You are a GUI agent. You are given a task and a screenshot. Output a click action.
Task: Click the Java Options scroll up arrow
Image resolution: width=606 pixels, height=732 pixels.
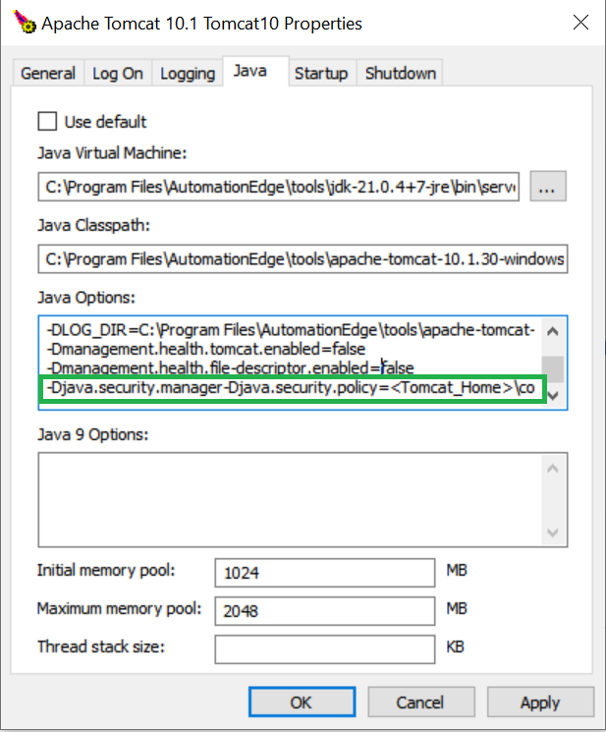click(553, 331)
